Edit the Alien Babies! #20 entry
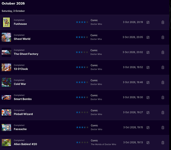This screenshot has height=150, width=171. (148, 142)
